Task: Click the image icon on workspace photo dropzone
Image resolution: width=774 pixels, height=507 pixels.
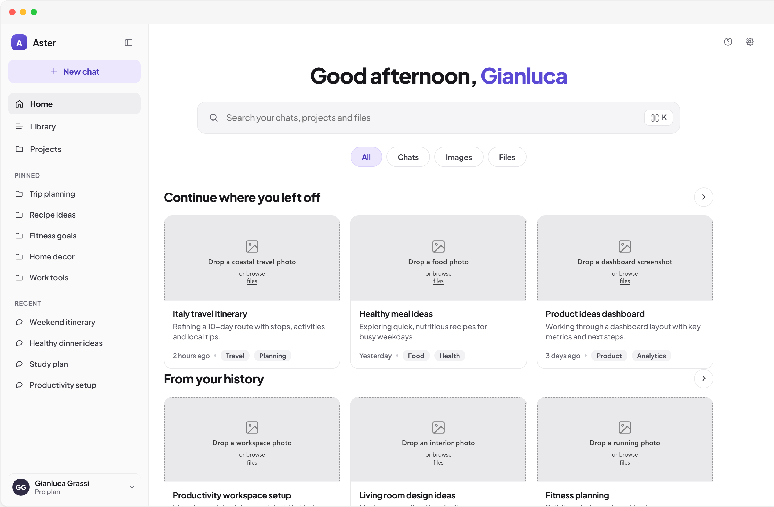Action: [252, 428]
